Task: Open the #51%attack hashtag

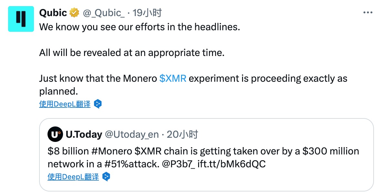Action: point(132,164)
